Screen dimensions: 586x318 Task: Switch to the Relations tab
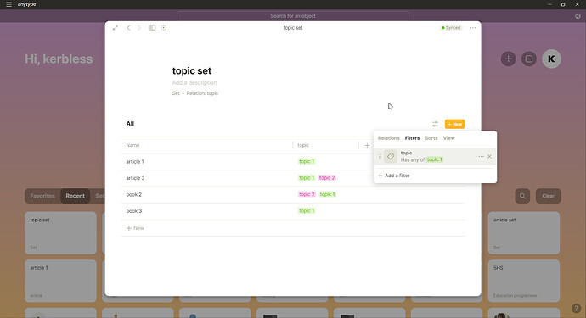[389, 138]
